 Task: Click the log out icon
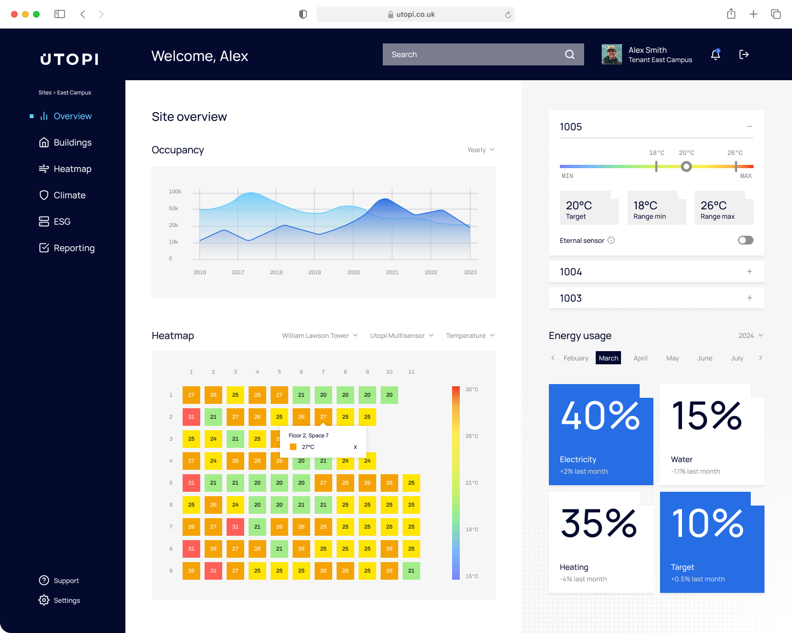click(x=744, y=54)
